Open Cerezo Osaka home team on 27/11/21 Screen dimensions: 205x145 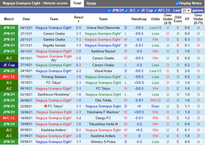click(54, 34)
